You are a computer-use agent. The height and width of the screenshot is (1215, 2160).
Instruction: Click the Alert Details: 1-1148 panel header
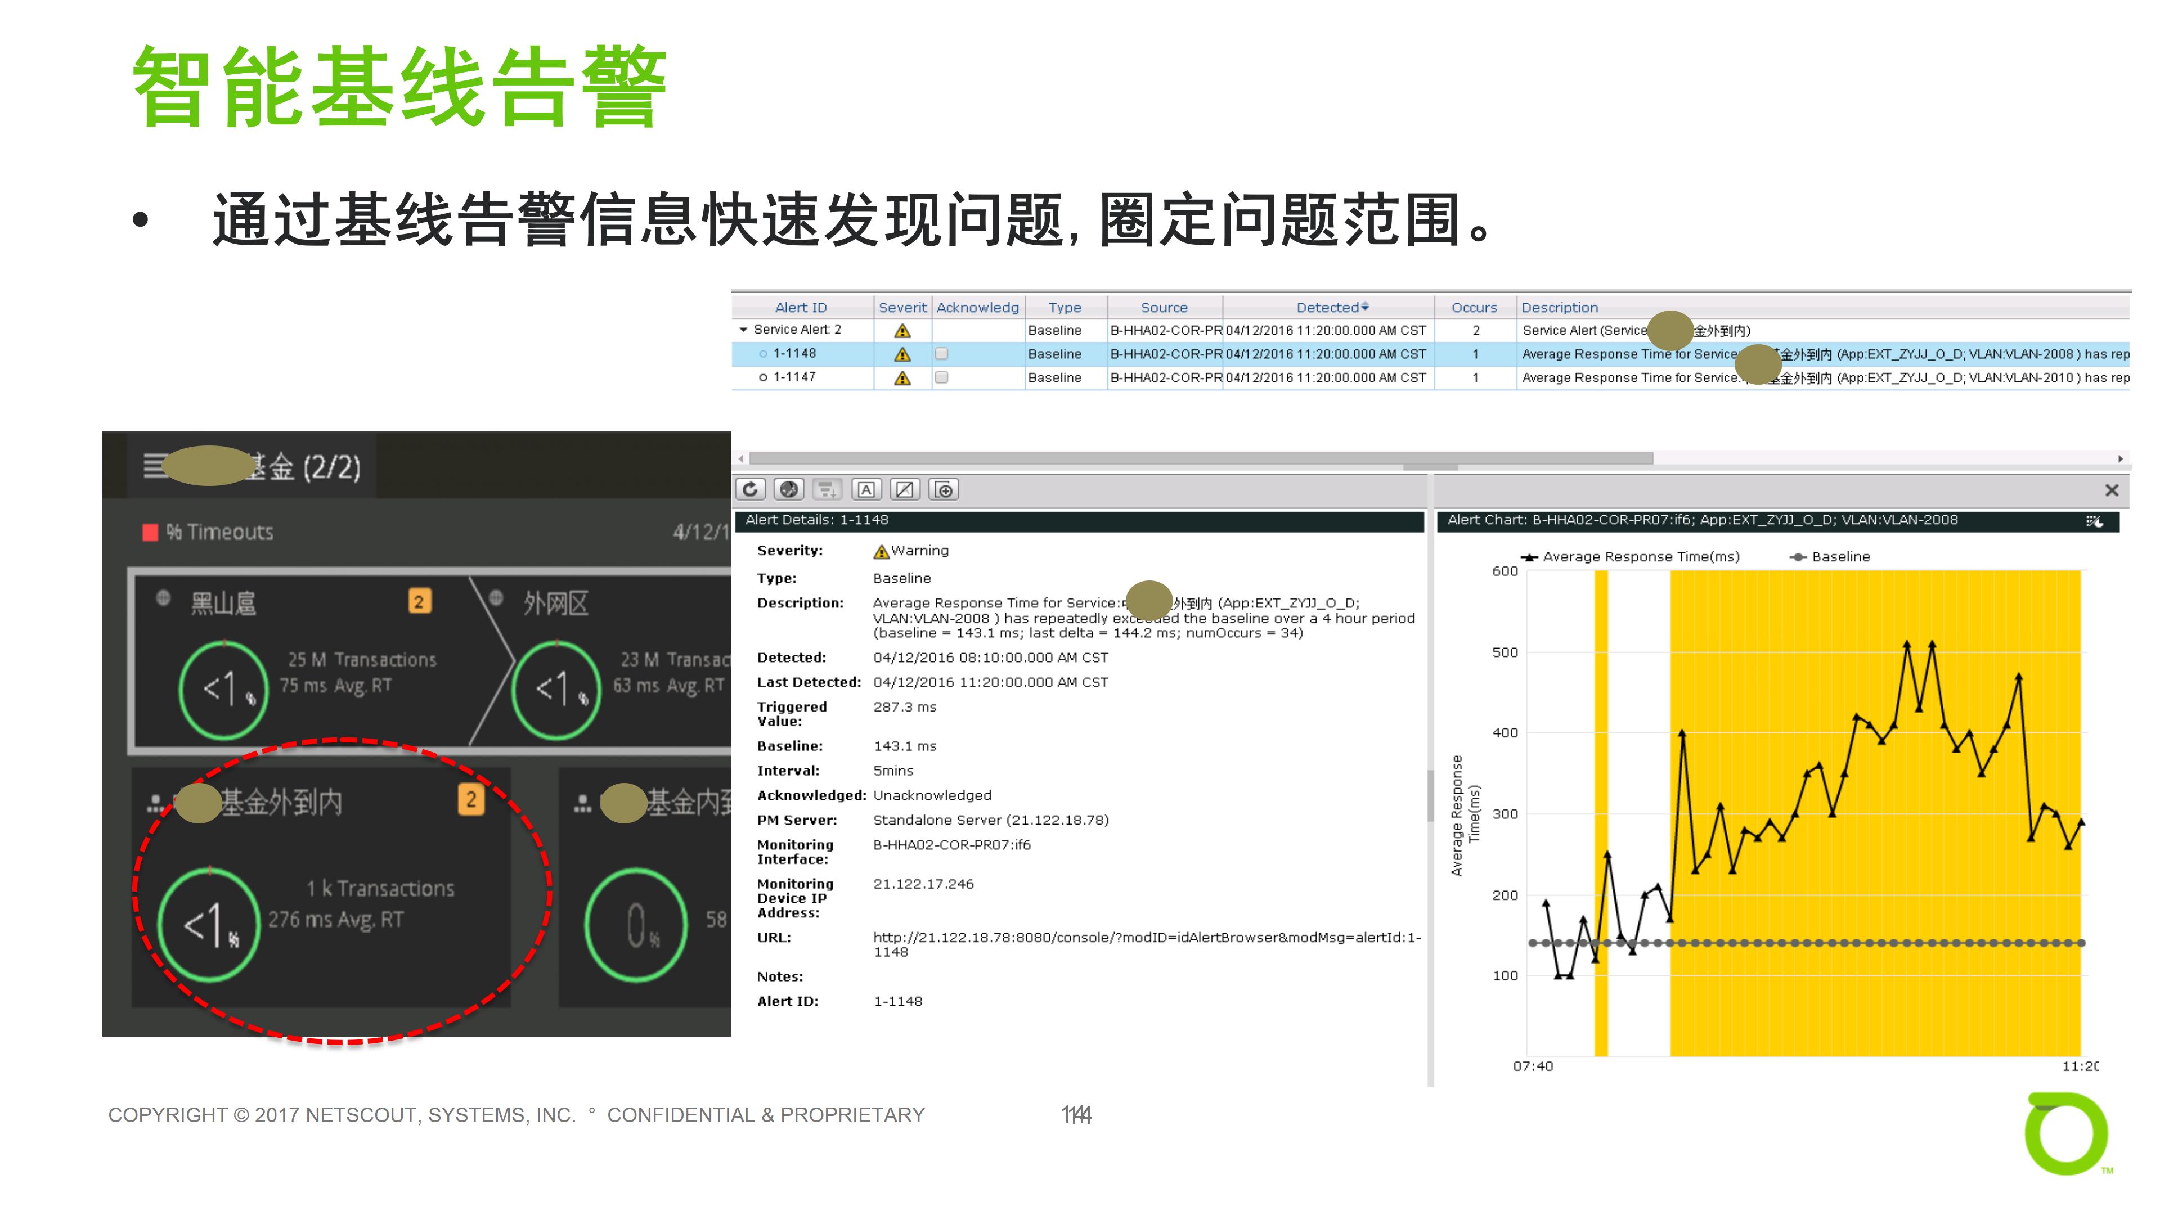click(x=1079, y=521)
